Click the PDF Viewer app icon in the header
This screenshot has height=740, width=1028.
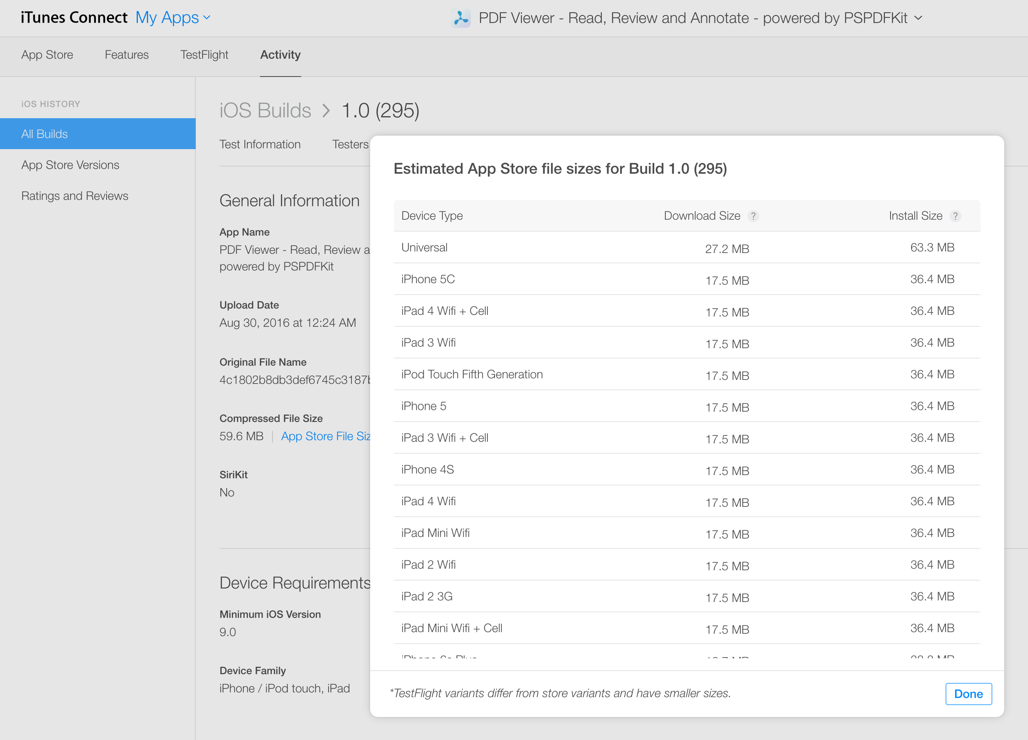461,18
